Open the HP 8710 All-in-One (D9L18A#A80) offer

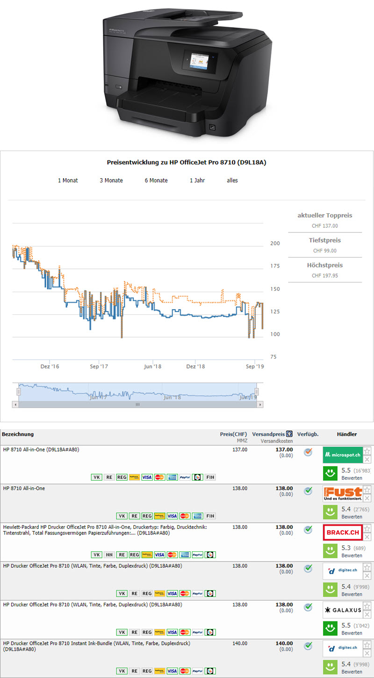click(x=41, y=450)
